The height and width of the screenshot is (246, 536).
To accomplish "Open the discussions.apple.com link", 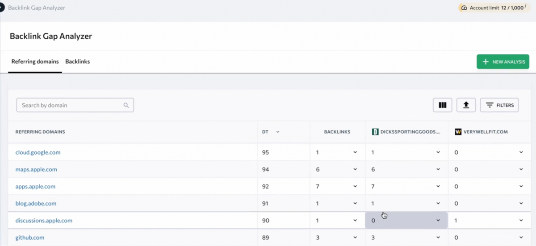I will pyautogui.click(x=44, y=221).
